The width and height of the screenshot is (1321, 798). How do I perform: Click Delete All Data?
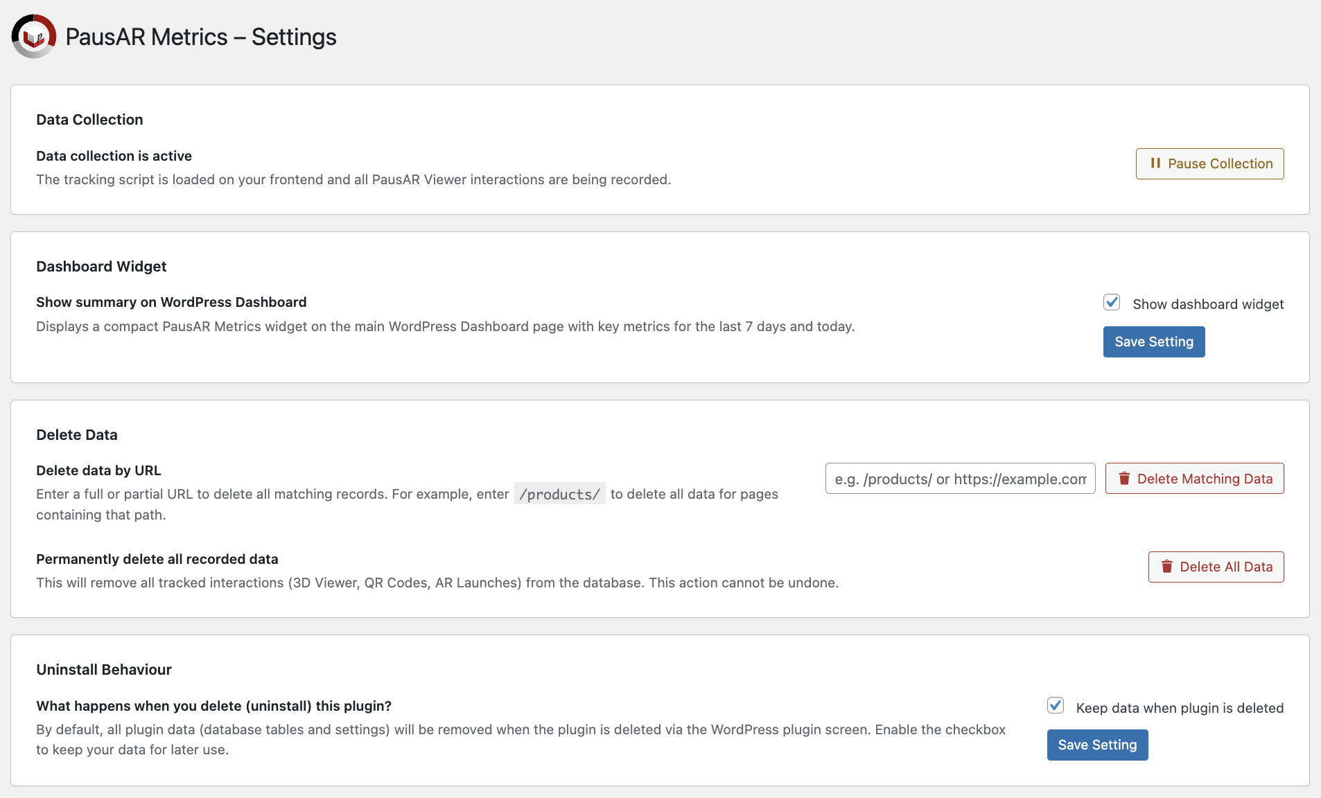(1216, 567)
